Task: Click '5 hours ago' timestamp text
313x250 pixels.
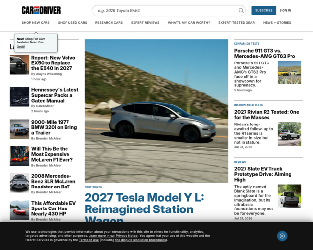Action: tap(243, 90)
